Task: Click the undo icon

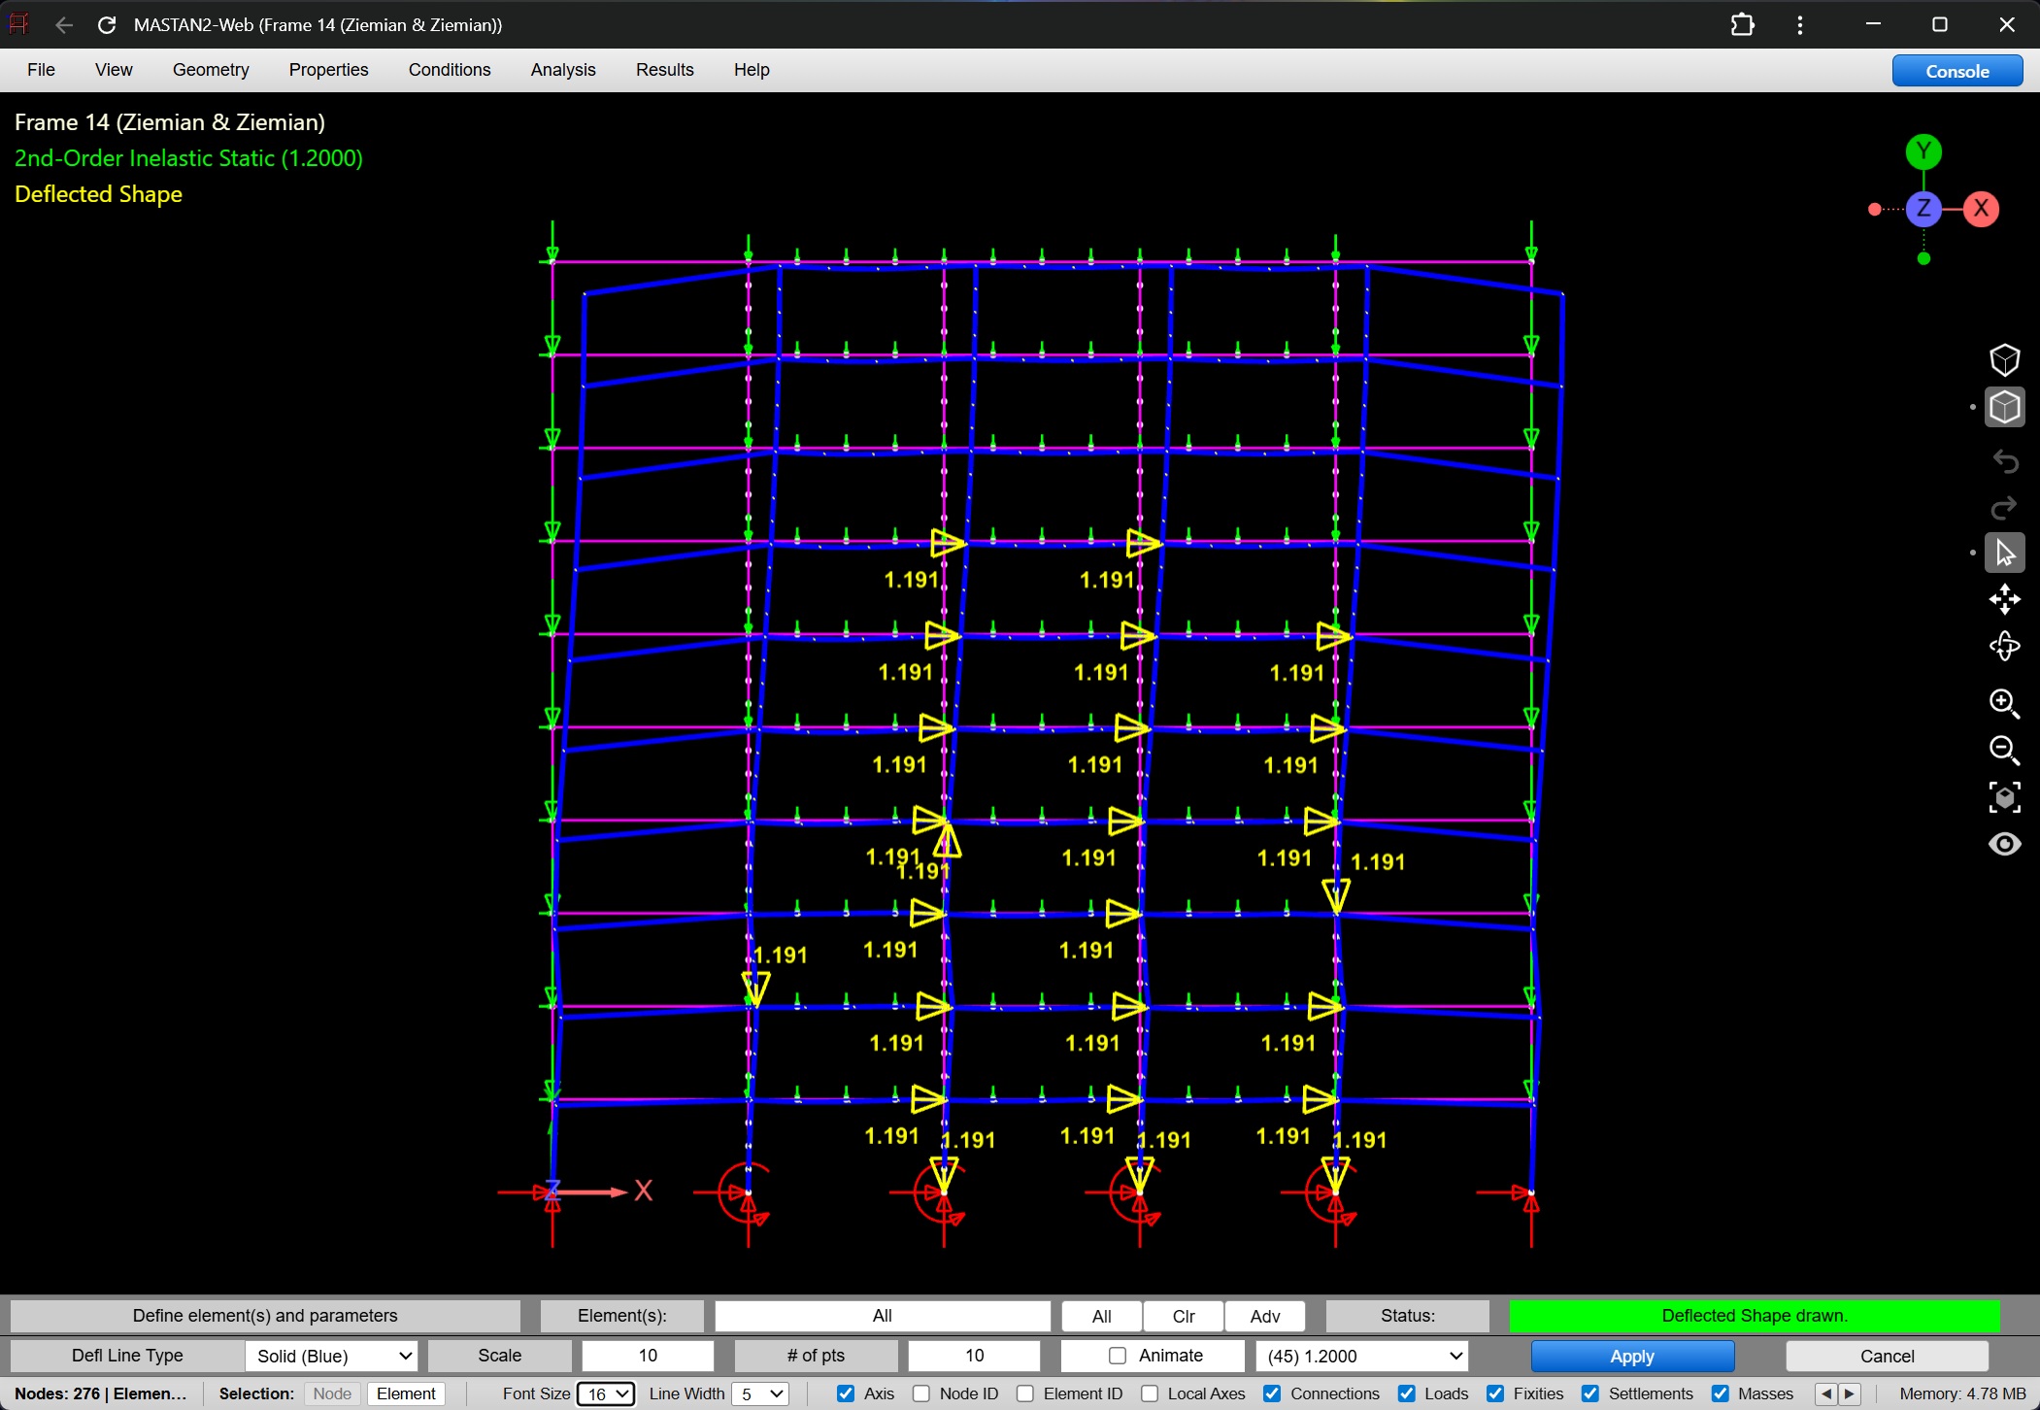Action: coord(2005,462)
